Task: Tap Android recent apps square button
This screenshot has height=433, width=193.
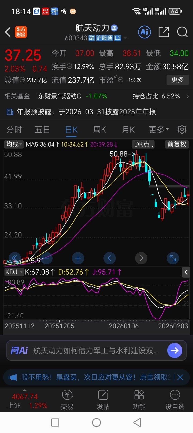Action: coord(55,422)
